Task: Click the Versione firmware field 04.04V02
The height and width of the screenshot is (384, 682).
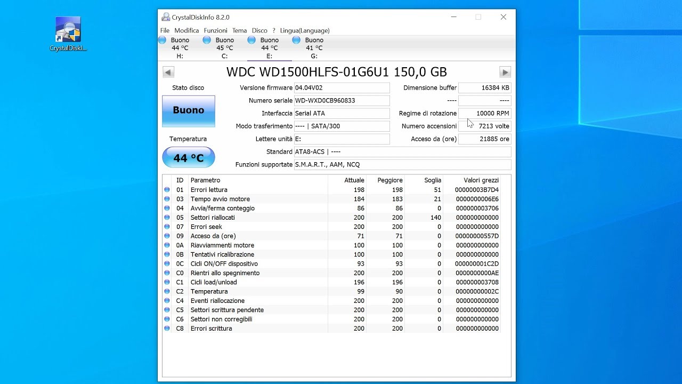Action: [342, 87]
